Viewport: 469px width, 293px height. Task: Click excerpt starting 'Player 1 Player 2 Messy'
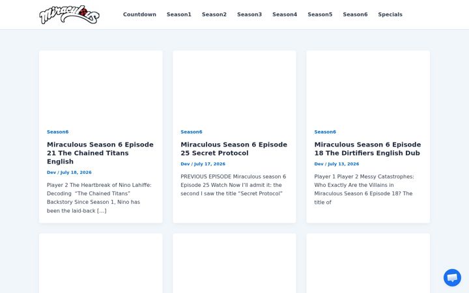tap(364, 189)
